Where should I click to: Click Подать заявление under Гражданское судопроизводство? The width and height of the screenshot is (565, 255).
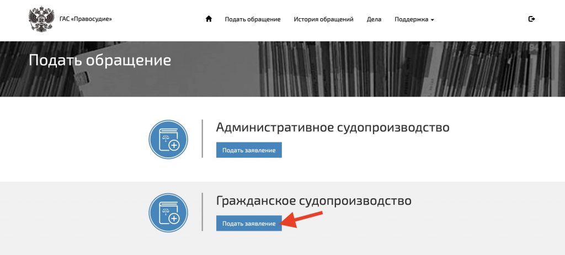coord(249,223)
